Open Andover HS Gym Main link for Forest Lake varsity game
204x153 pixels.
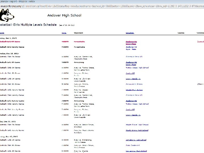tap(131, 48)
